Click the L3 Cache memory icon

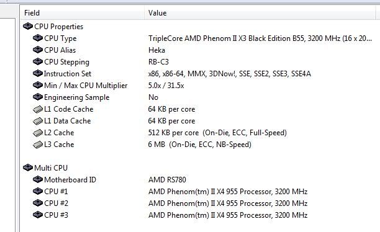[38, 145]
